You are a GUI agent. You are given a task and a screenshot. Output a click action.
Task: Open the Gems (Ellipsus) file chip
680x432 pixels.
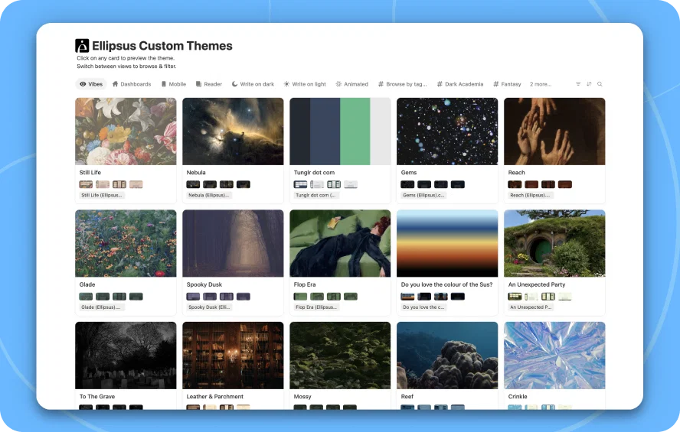(x=423, y=195)
